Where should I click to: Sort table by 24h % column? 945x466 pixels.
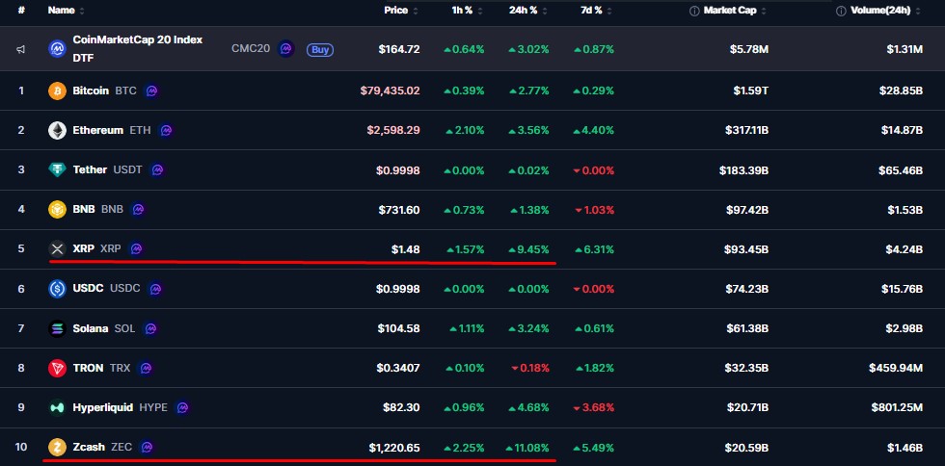tap(528, 11)
